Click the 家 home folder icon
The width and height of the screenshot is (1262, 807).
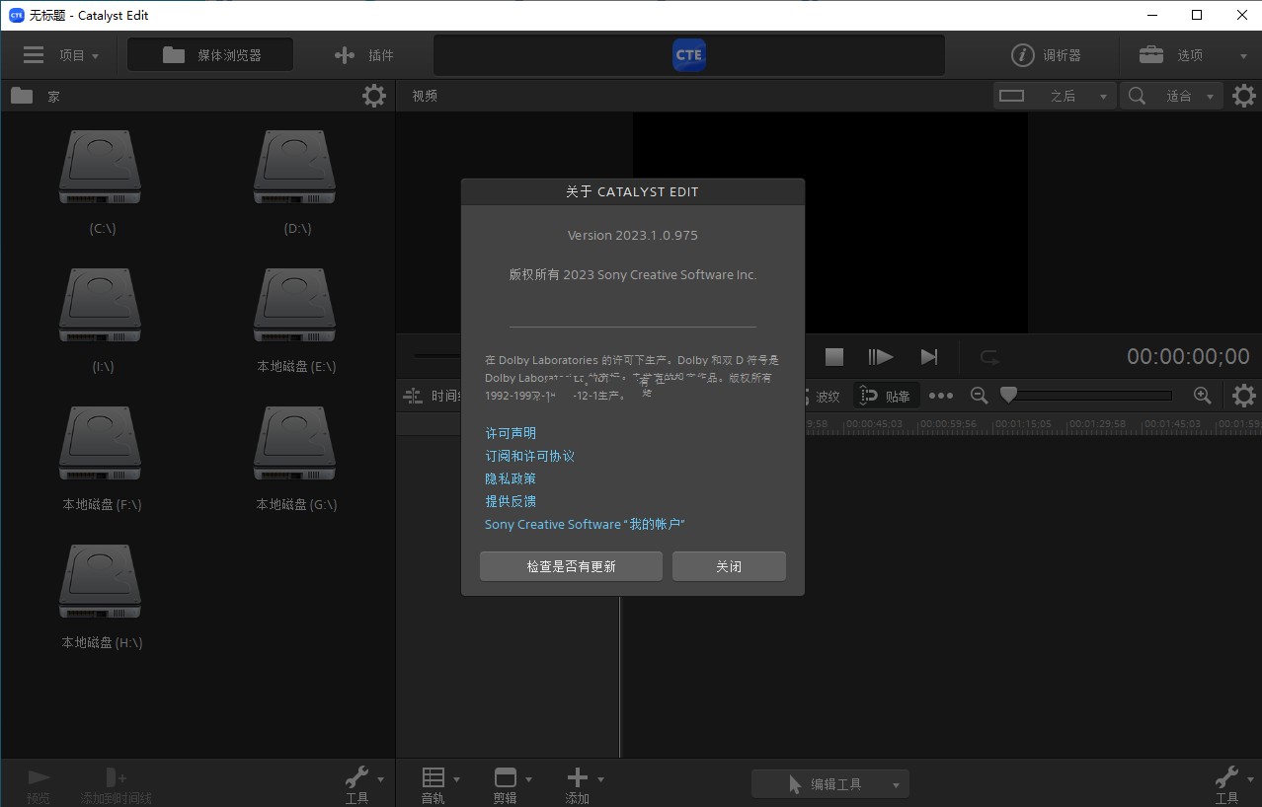tap(22, 96)
